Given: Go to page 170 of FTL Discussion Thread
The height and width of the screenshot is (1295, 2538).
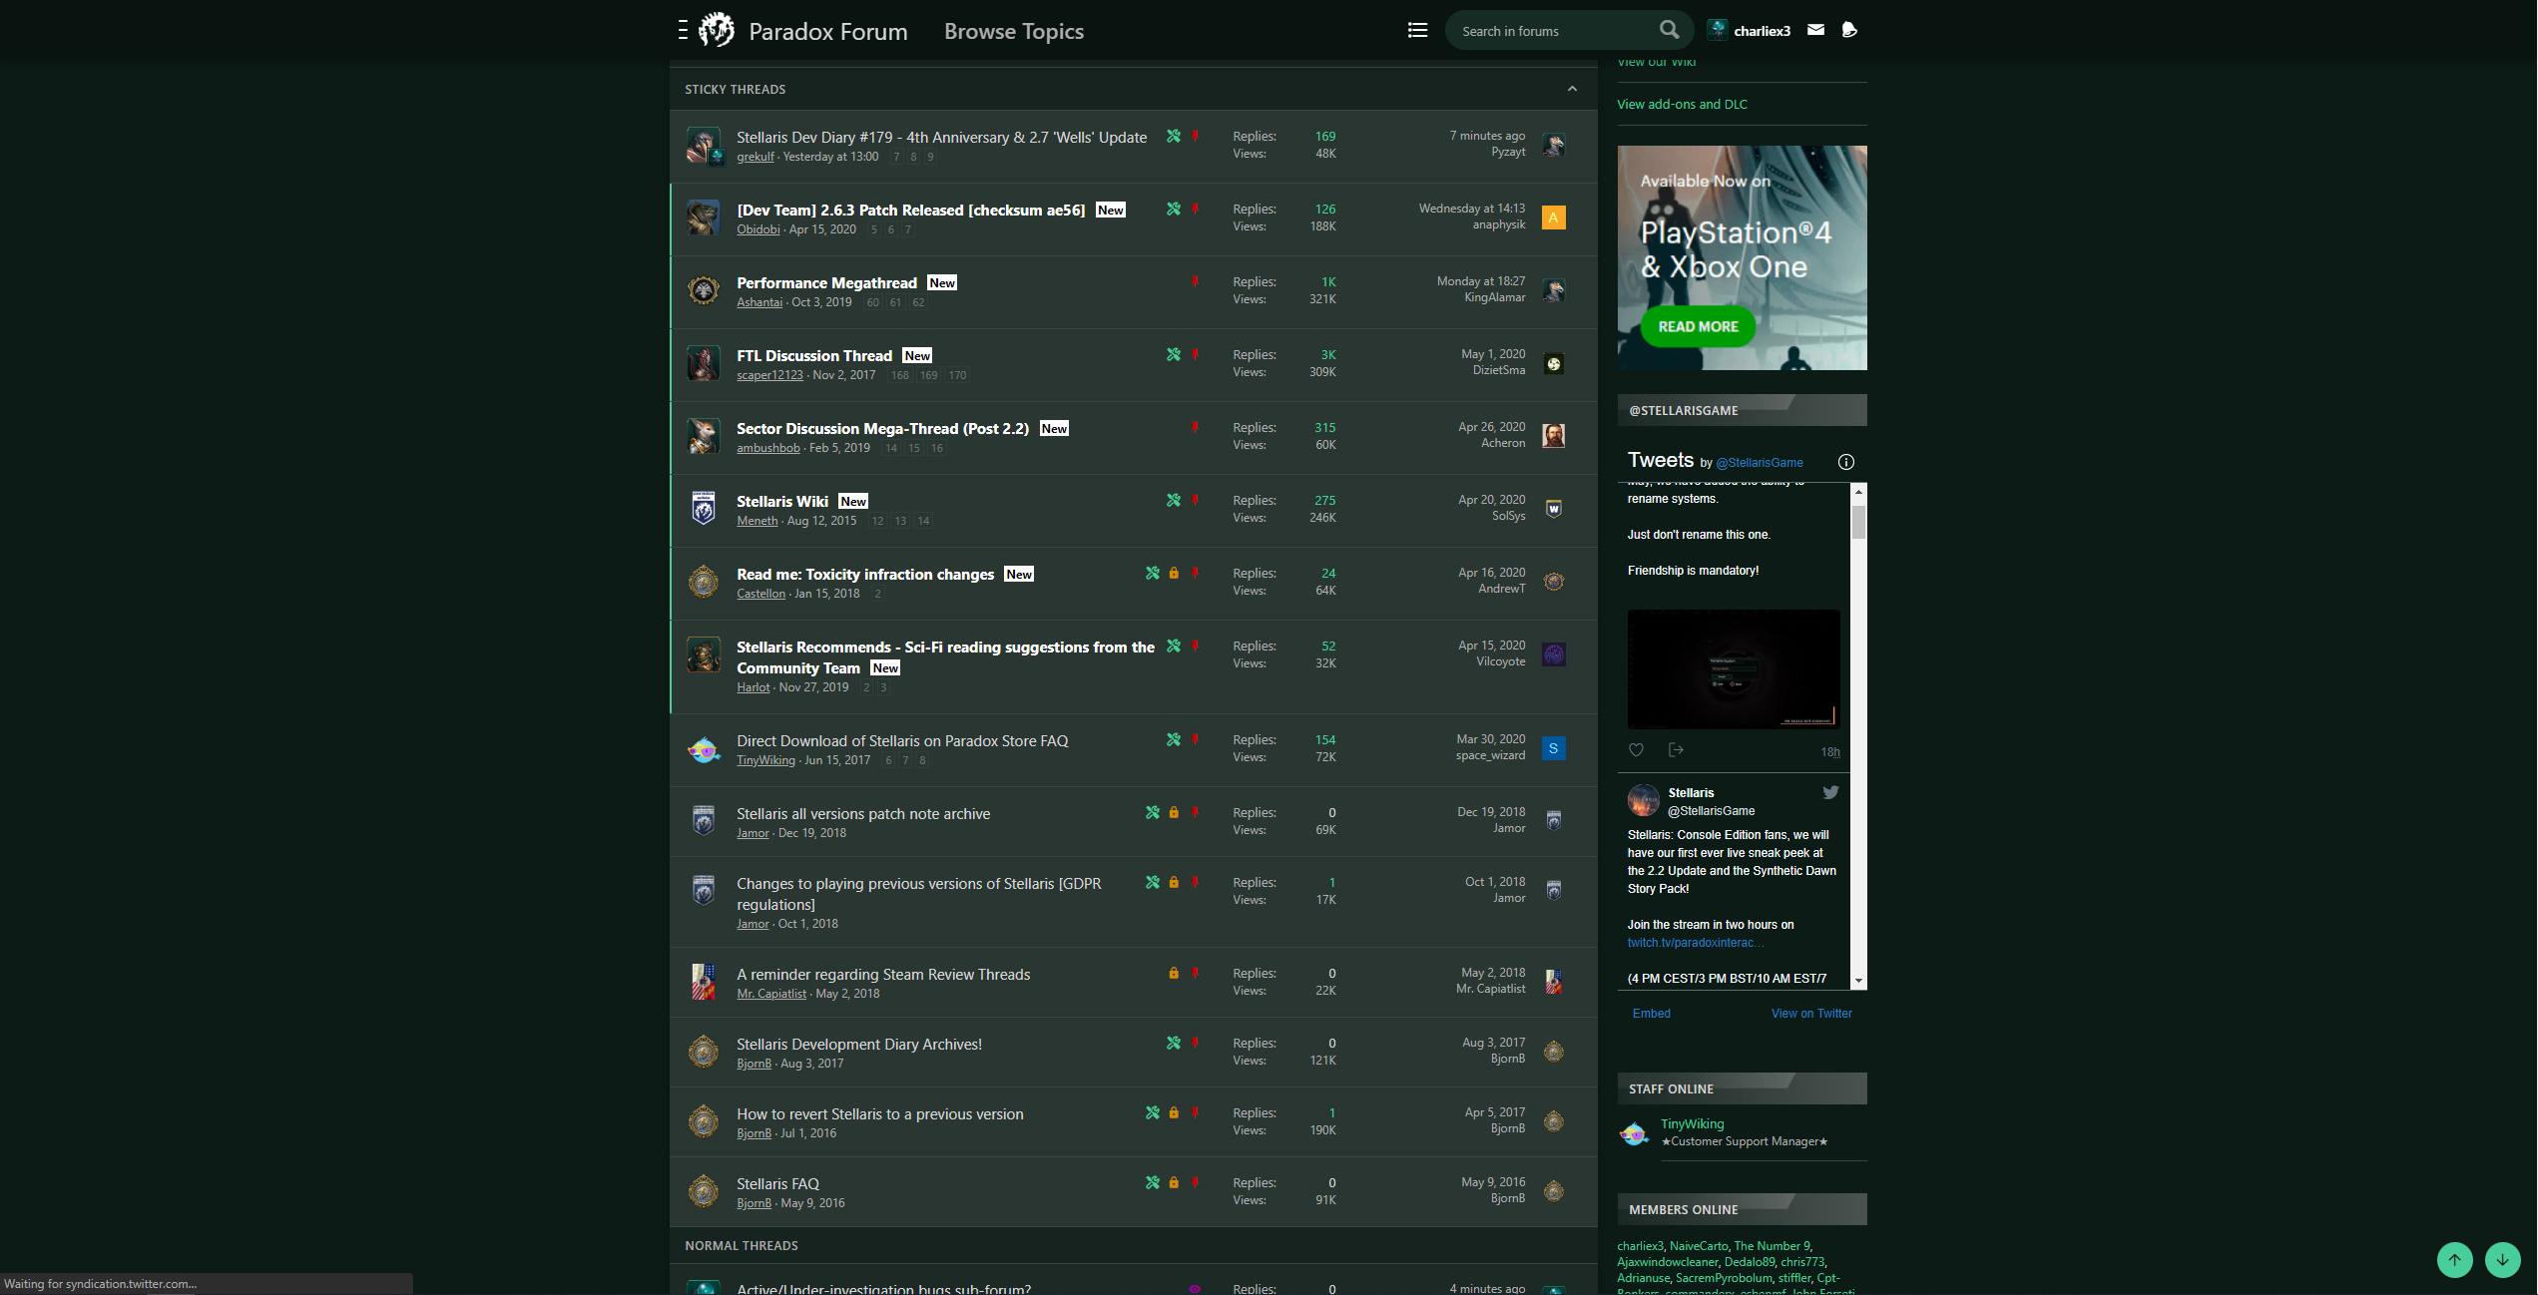Looking at the screenshot, I should 957,375.
